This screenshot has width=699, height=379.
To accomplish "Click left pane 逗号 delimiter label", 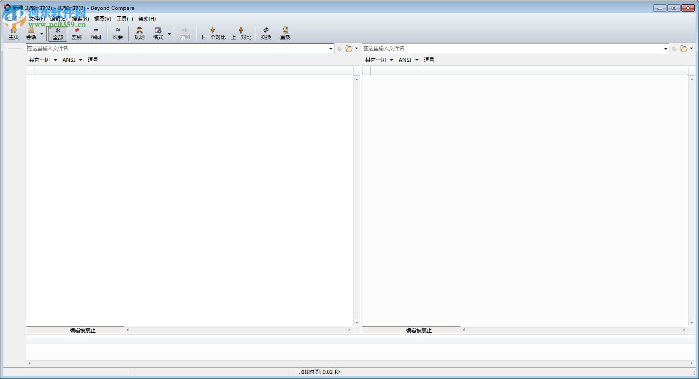I will [x=93, y=60].
